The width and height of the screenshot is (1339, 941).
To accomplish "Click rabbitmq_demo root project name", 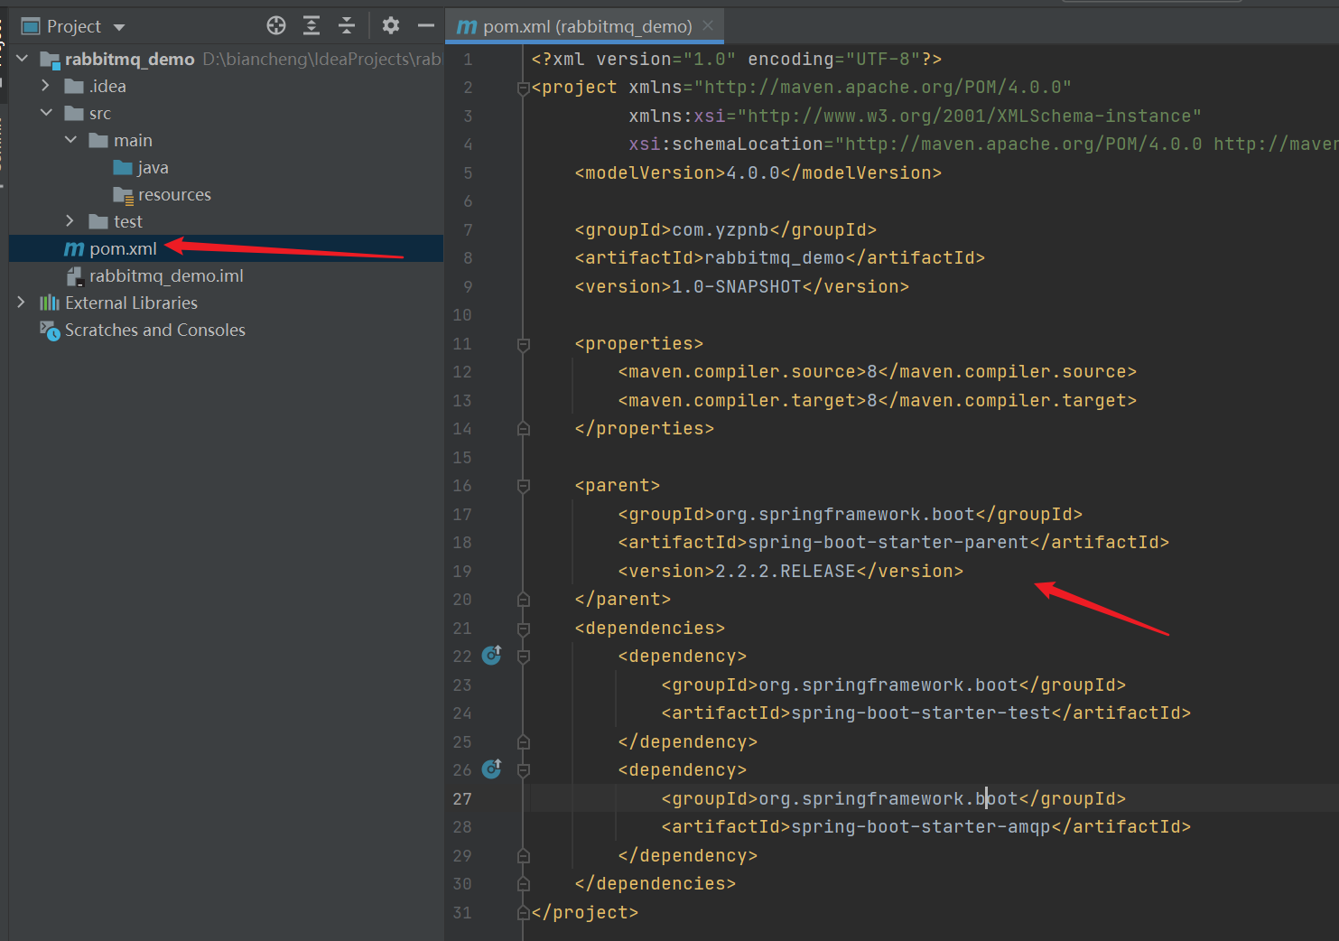I will pyautogui.click(x=130, y=59).
